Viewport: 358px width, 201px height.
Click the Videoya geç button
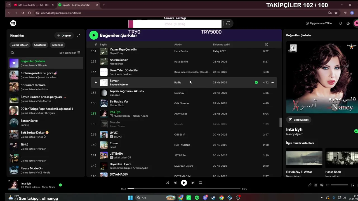tap(299, 120)
